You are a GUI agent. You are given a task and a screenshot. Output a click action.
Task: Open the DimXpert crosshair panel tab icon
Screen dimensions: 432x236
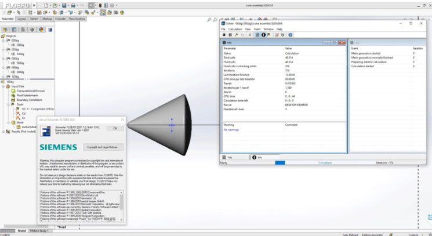click(32, 30)
